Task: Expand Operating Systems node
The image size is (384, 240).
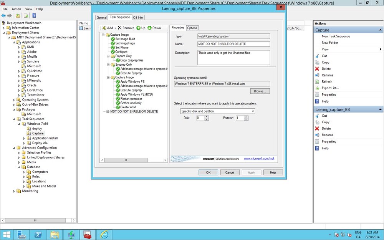Action: point(14,100)
